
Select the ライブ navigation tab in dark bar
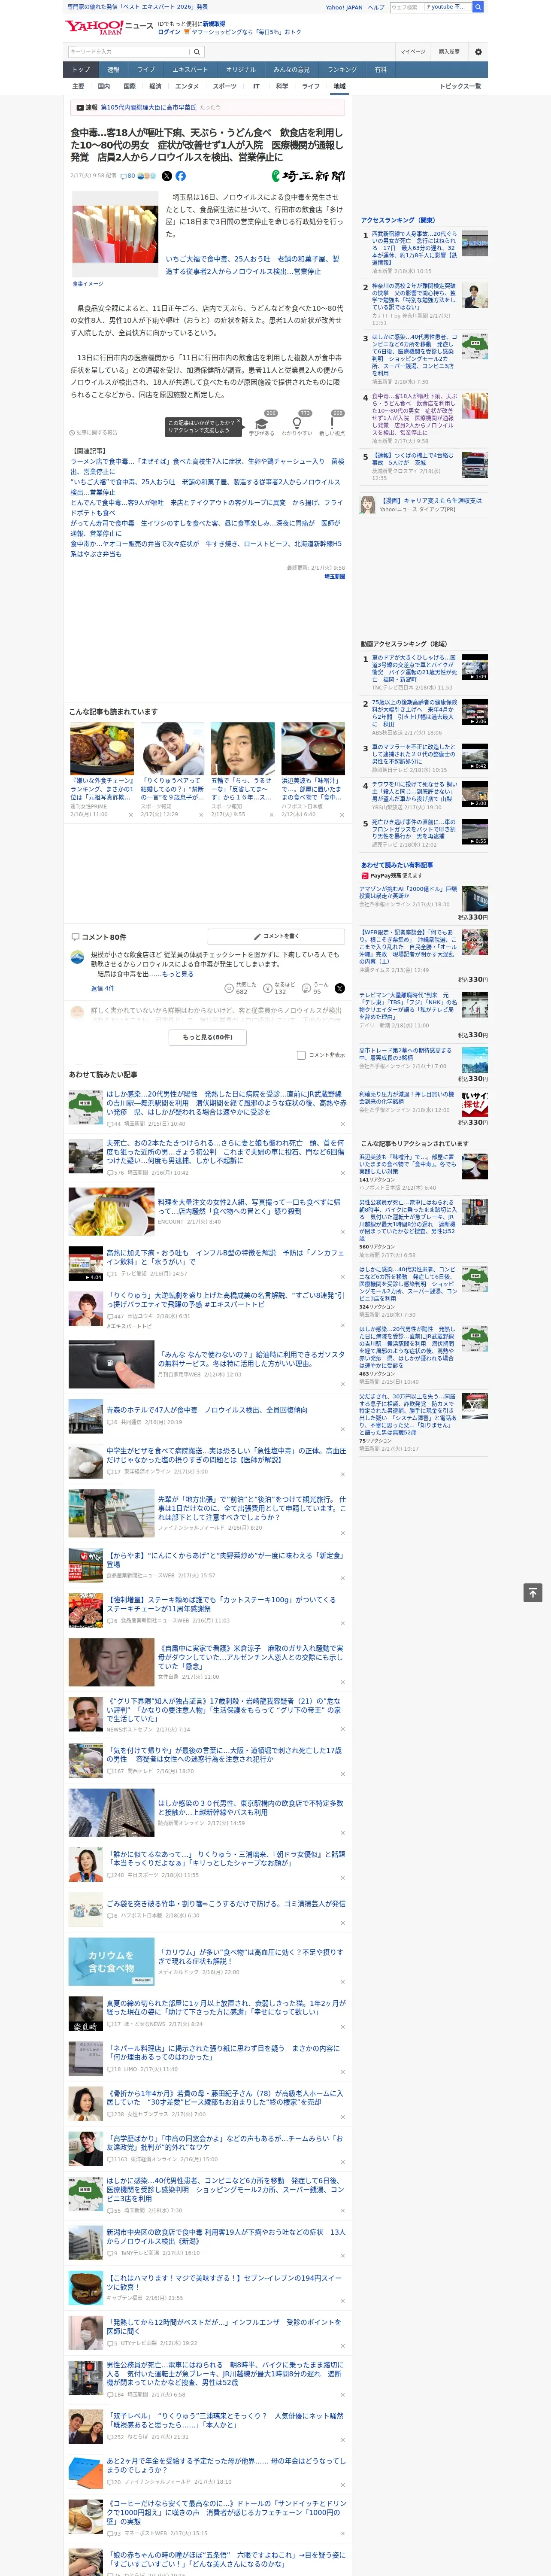click(146, 70)
